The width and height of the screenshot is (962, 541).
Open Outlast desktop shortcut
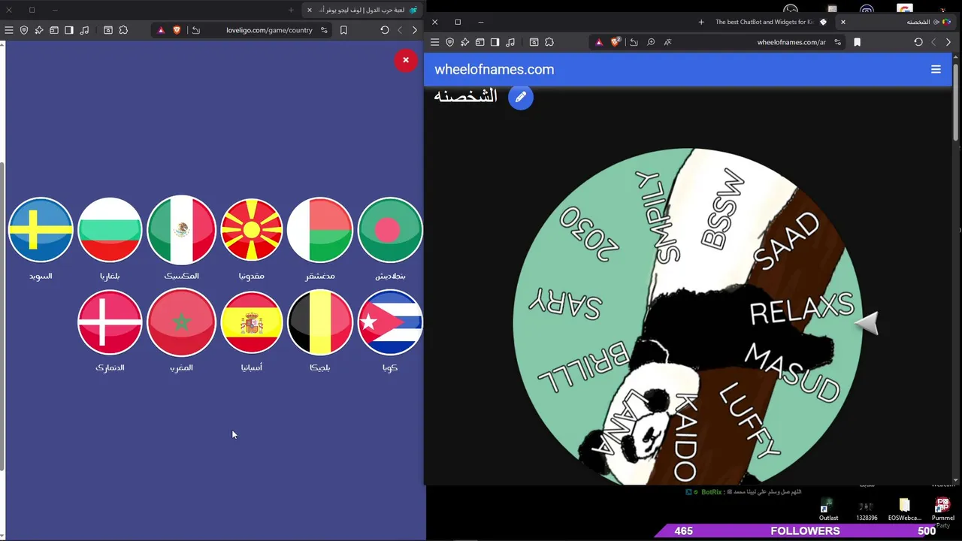tap(828, 509)
